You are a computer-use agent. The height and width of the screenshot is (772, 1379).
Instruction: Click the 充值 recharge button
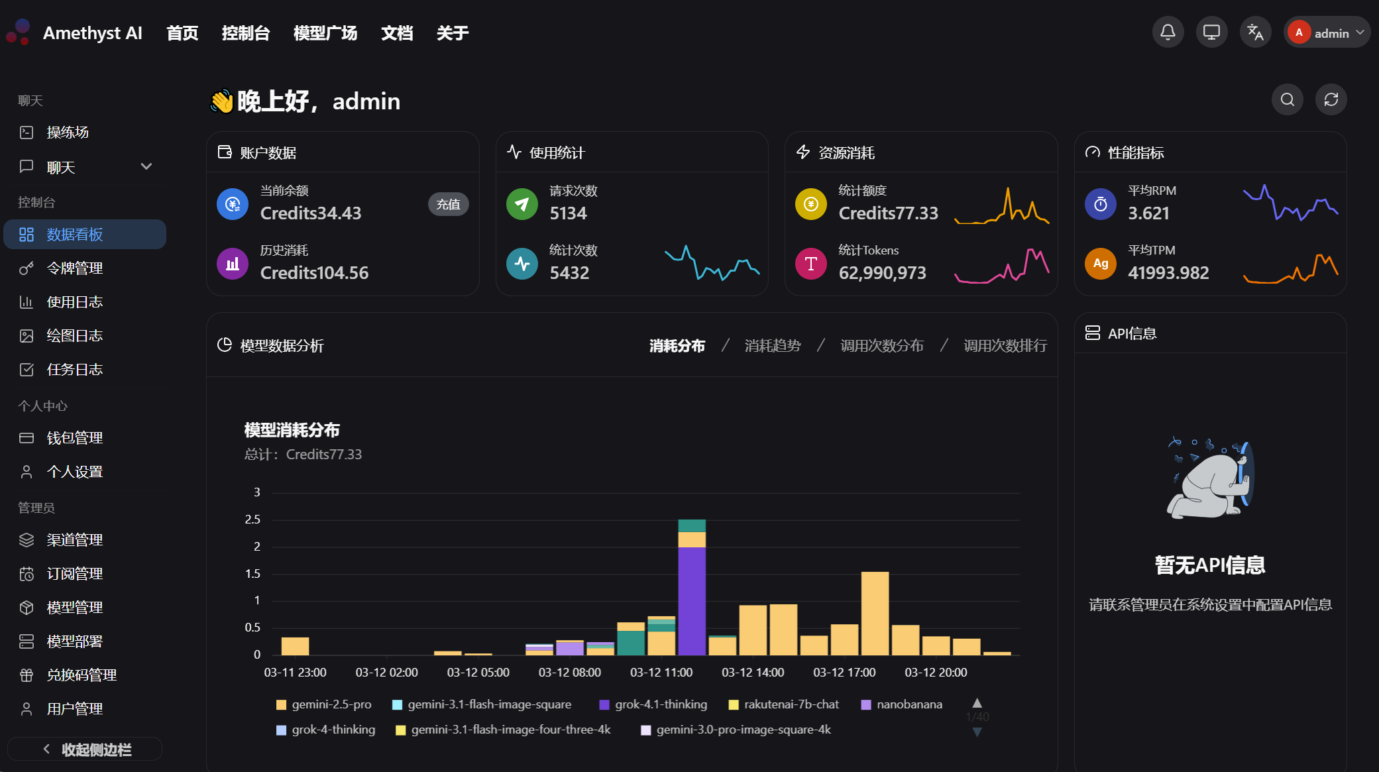[448, 204]
